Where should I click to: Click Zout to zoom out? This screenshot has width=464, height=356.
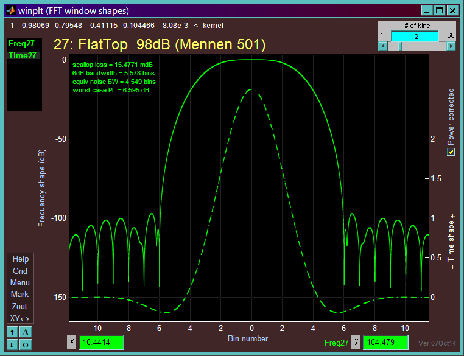(x=19, y=306)
